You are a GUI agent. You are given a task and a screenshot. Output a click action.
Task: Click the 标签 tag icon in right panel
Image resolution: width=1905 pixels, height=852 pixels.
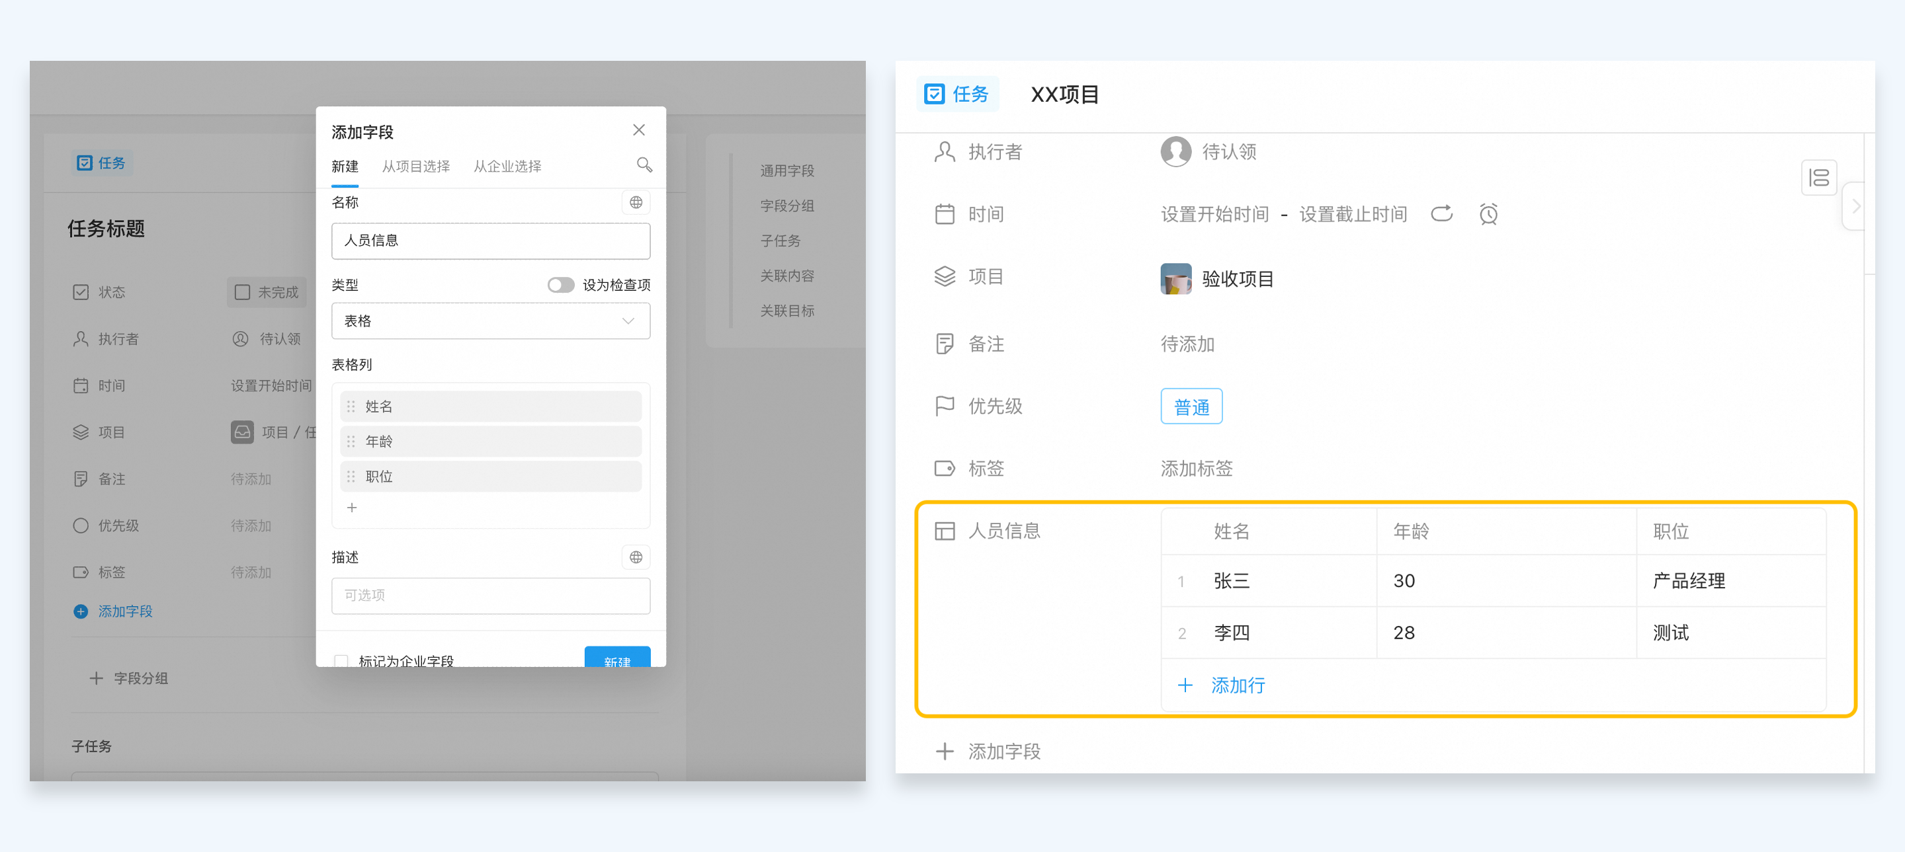pos(945,469)
